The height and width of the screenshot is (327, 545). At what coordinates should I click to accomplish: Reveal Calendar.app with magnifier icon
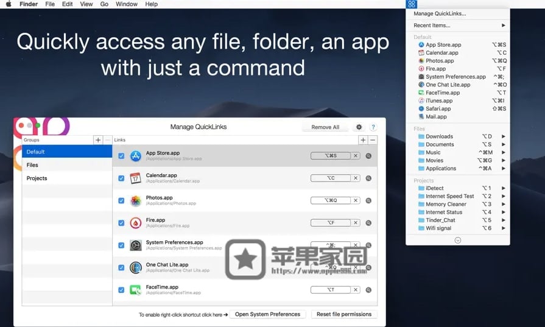368,178
